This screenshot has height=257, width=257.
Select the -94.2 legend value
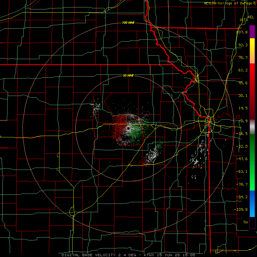click(x=242, y=197)
